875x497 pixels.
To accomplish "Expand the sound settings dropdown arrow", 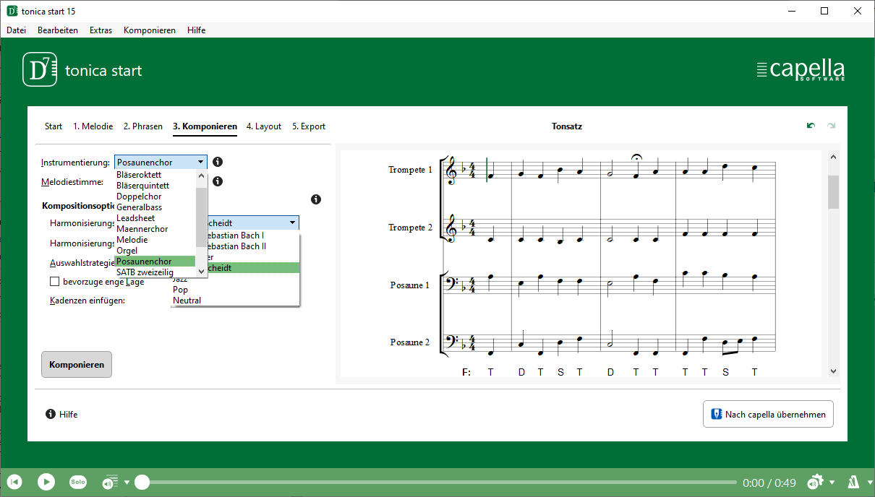I will (832, 483).
